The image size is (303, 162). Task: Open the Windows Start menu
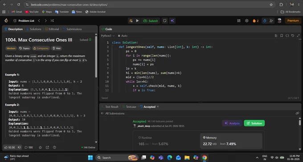pyautogui.click(x=90, y=158)
